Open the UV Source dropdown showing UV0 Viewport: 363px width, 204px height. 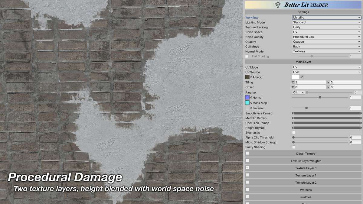pyautogui.click(x=327, y=72)
